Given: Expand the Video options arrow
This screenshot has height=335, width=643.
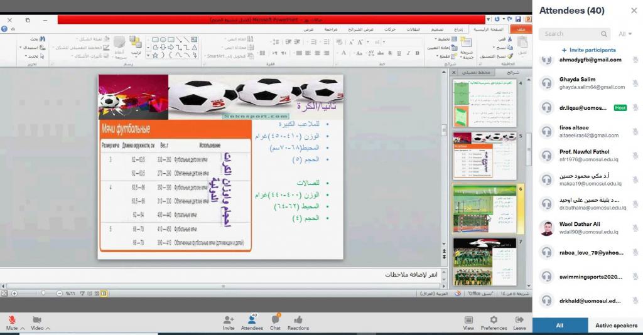Looking at the screenshot, I should coord(48,328).
